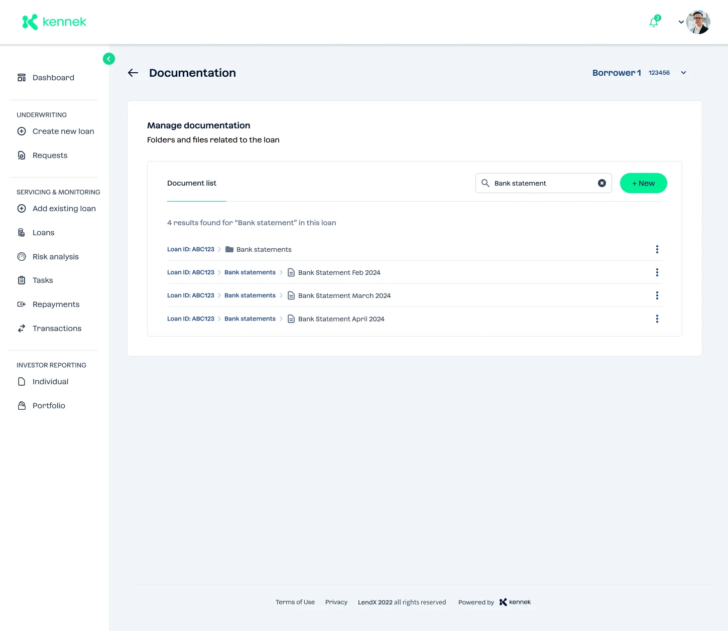Choose Add existing loan
728x631 pixels.
(x=57, y=209)
